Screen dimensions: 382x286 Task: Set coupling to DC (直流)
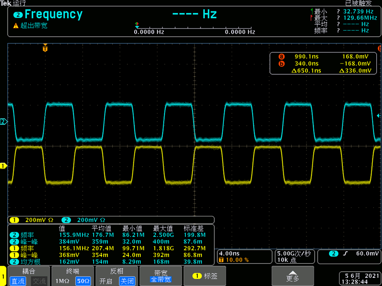(x=19, y=281)
